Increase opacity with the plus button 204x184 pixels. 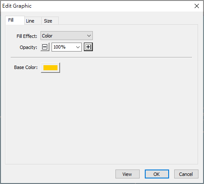click(88, 47)
